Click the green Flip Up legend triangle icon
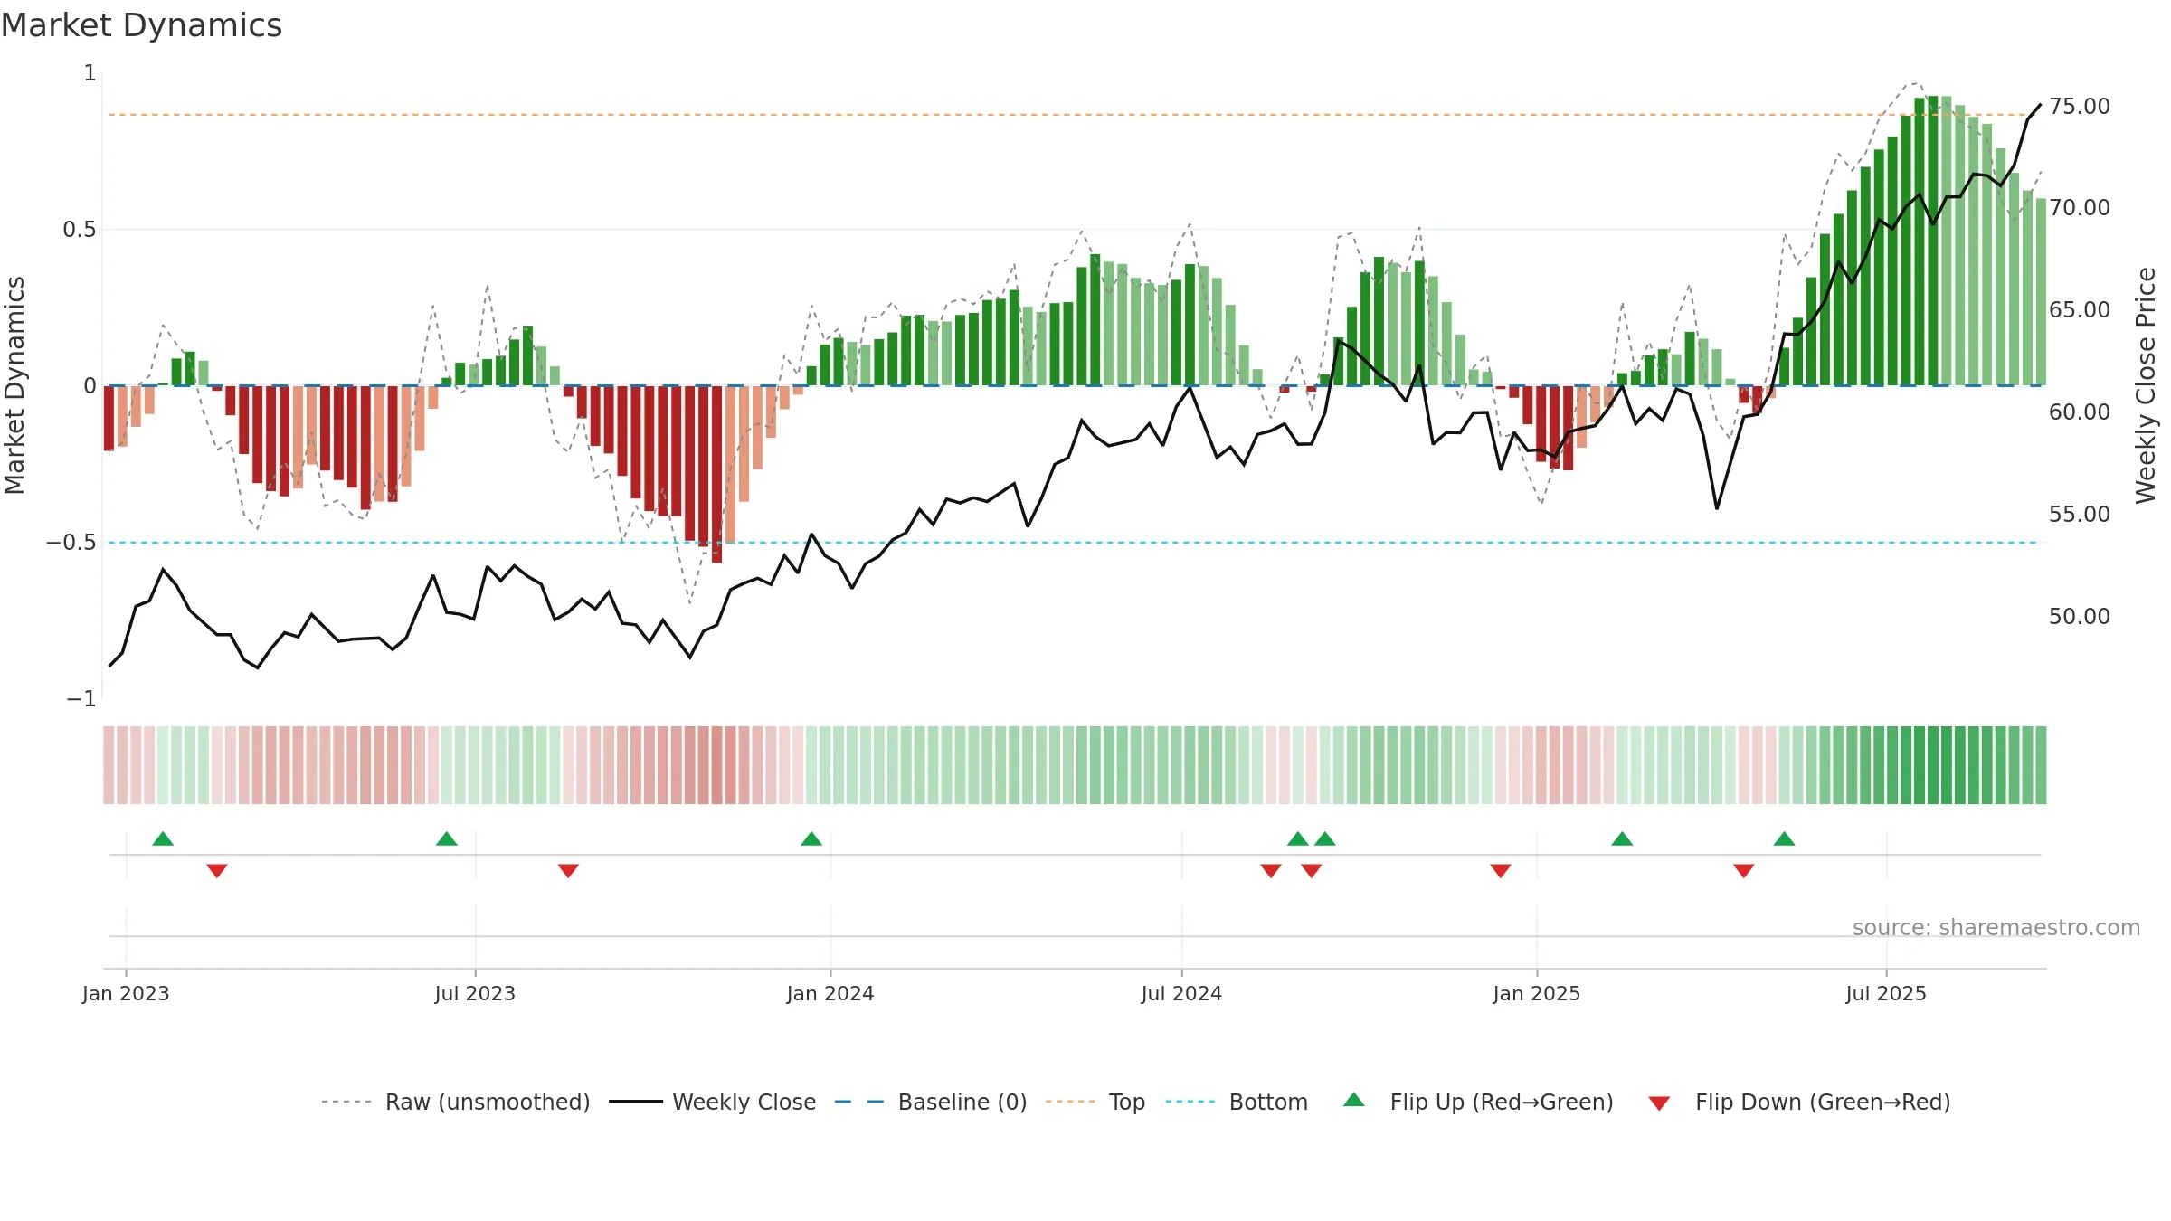2171x1221 pixels. [1354, 1100]
